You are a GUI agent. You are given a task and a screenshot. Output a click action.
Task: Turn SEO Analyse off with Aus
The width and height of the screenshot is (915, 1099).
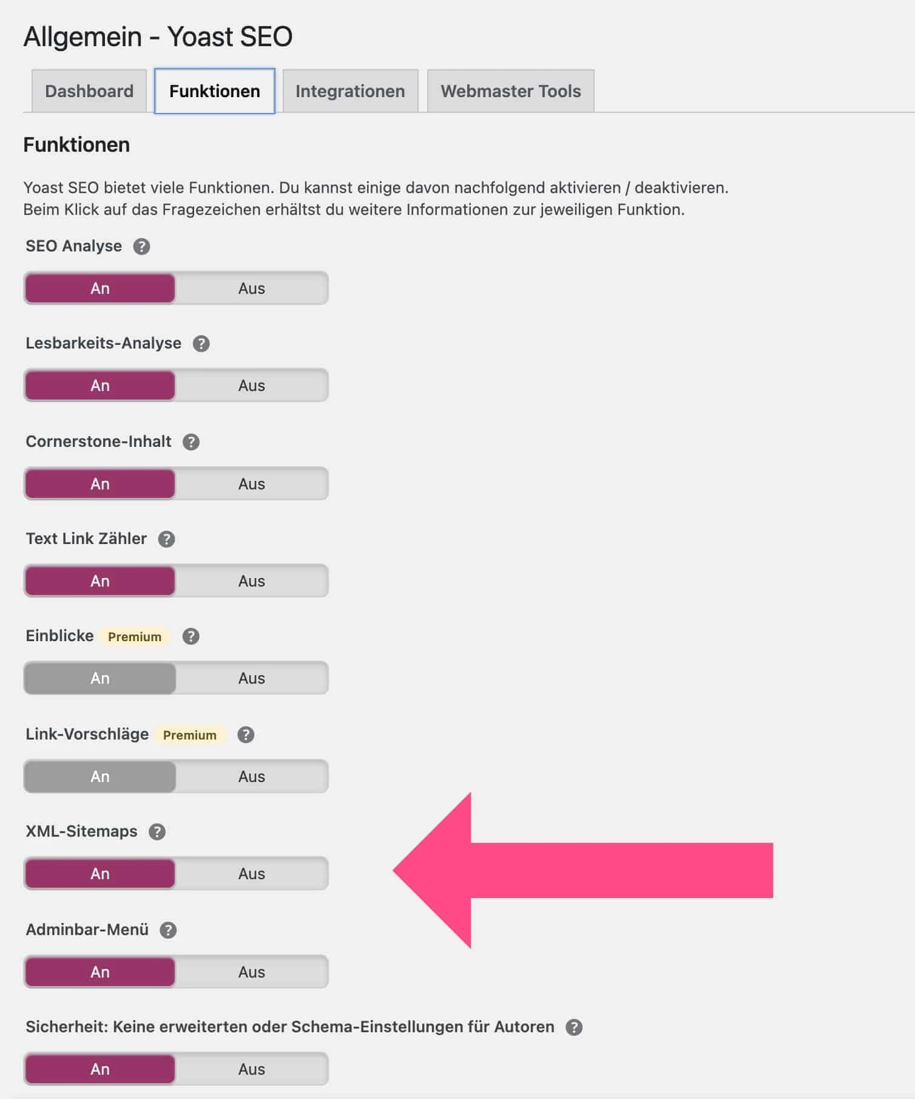tap(251, 288)
